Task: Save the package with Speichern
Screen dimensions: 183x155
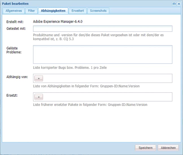Action: [145, 148]
